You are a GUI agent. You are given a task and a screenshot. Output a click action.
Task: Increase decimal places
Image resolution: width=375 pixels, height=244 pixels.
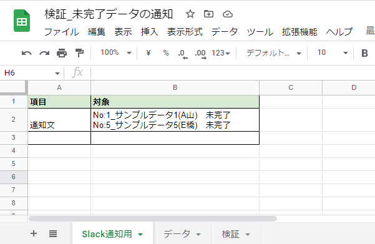click(x=200, y=54)
